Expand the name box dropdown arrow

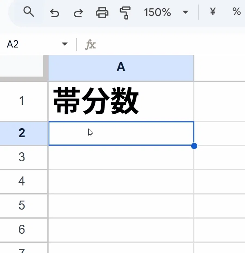[x=65, y=44]
